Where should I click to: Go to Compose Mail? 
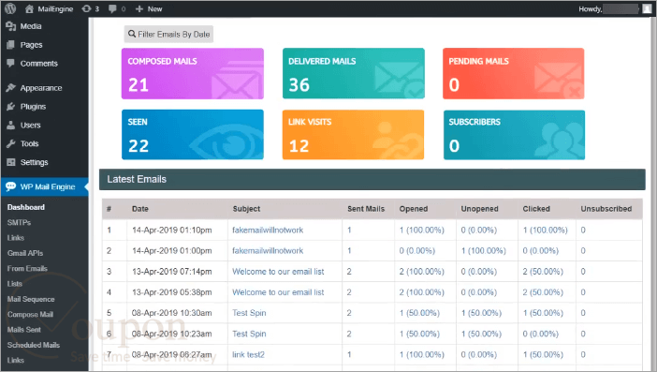point(30,314)
